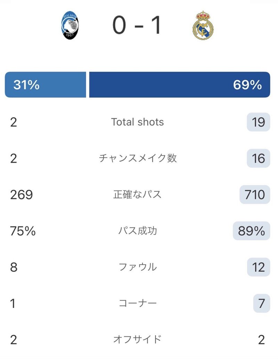The height and width of the screenshot is (359, 278).
Task: Tap the ファウル stat label
Action: click(138, 267)
